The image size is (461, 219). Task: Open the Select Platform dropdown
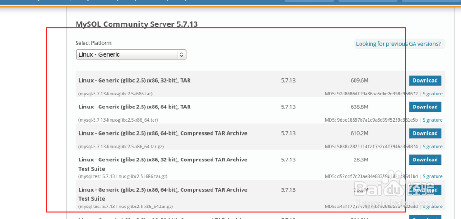[131, 55]
